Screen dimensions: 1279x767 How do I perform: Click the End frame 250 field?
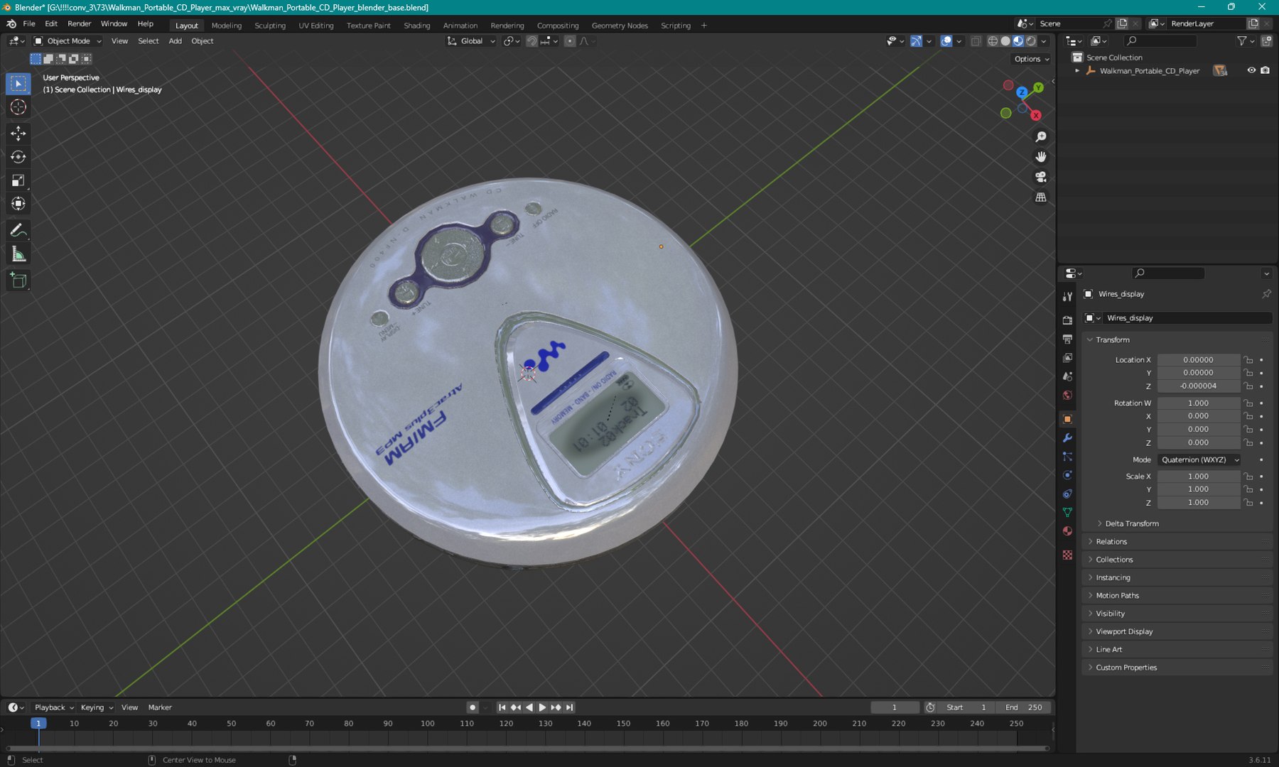(x=1023, y=707)
